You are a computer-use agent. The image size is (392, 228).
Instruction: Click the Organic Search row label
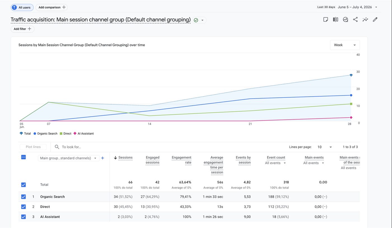(x=52, y=197)
